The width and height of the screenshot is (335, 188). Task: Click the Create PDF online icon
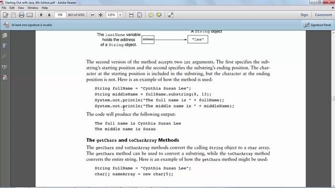[x=6, y=15]
